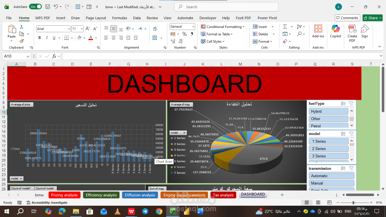Enable multi-select on the model slicer
Viewport: 386px width, 217px height.
click(343, 134)
